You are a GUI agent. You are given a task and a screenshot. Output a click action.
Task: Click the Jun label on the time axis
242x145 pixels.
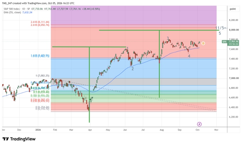pyautogui.click(x=125, y=130)
